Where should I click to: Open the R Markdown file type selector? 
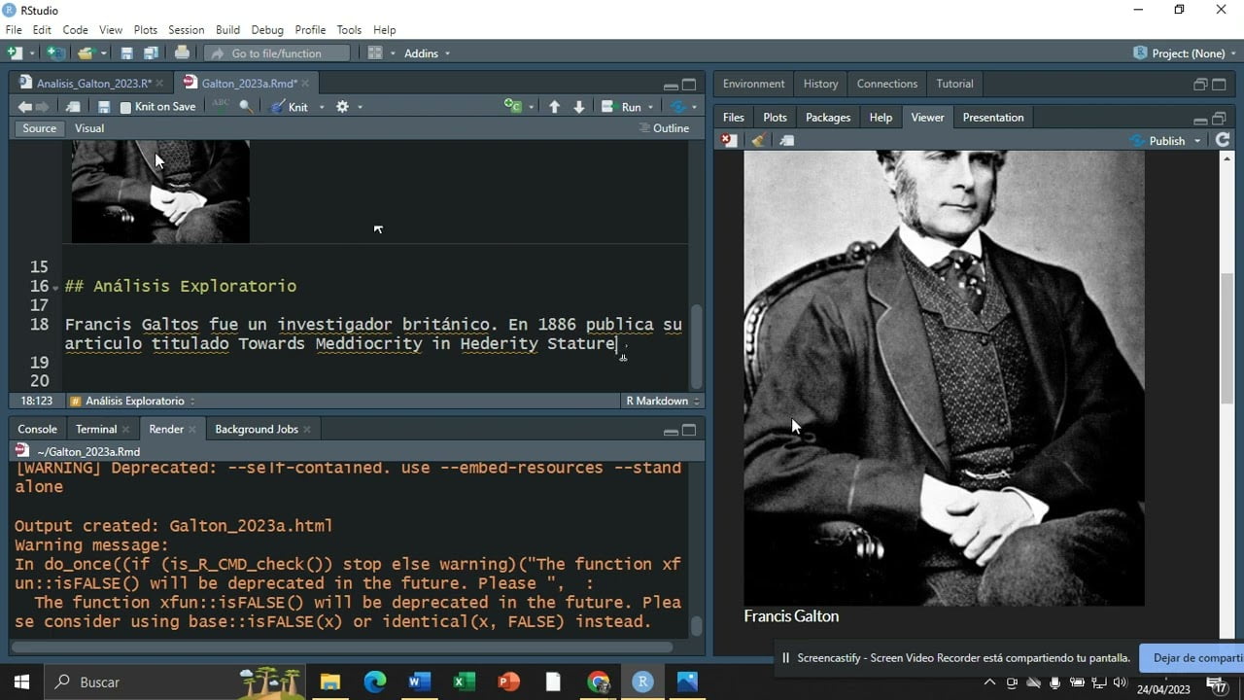coord(664,401)
